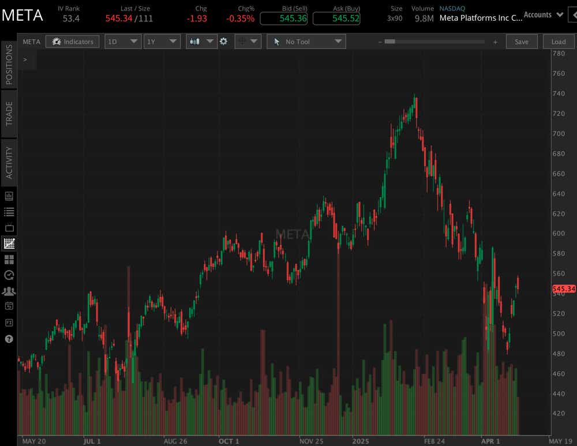This screenshot has width=577, height=446.
Task: Open the four-tile grid view icon
Action: pos(9,260)
